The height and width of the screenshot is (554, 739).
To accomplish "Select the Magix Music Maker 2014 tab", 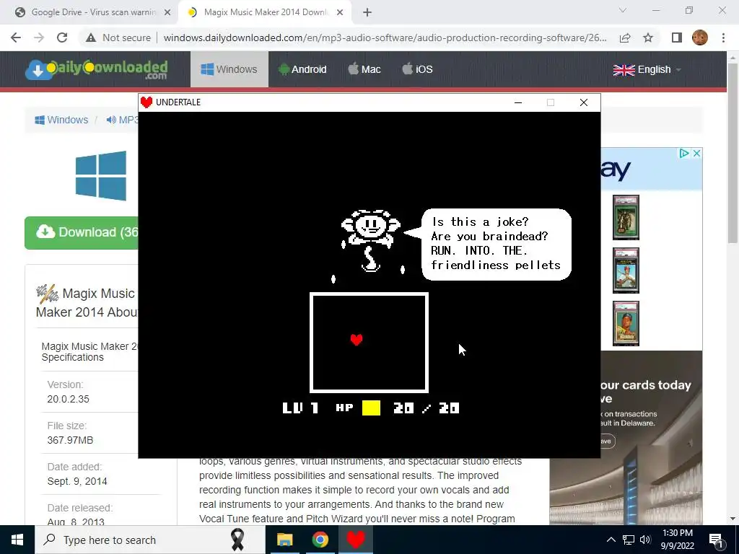I will point(266,12).
